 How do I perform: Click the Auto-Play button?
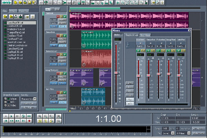[x=29, y=103]
